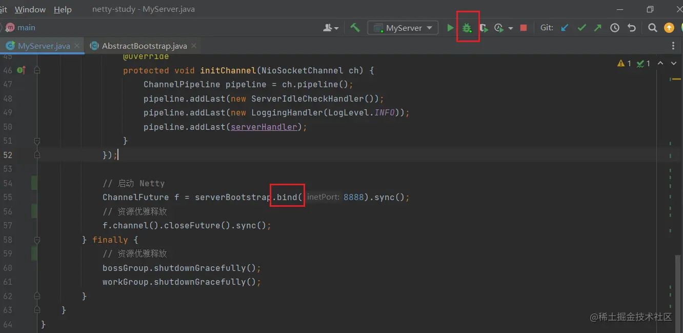Jump to previous highlighted error arrow
683x333 pixels.
tap(660, 63)
